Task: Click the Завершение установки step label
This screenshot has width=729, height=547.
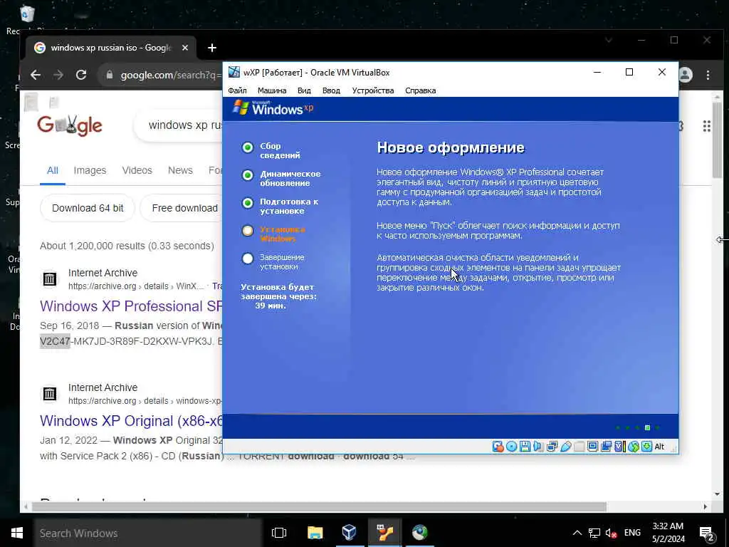Action: tap(282, 262)
